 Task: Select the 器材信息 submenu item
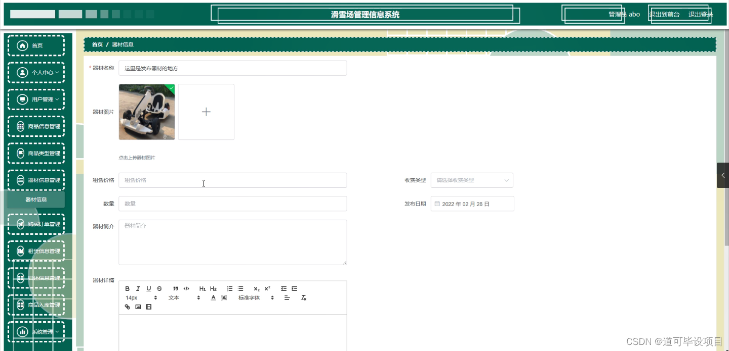(36, 199)
